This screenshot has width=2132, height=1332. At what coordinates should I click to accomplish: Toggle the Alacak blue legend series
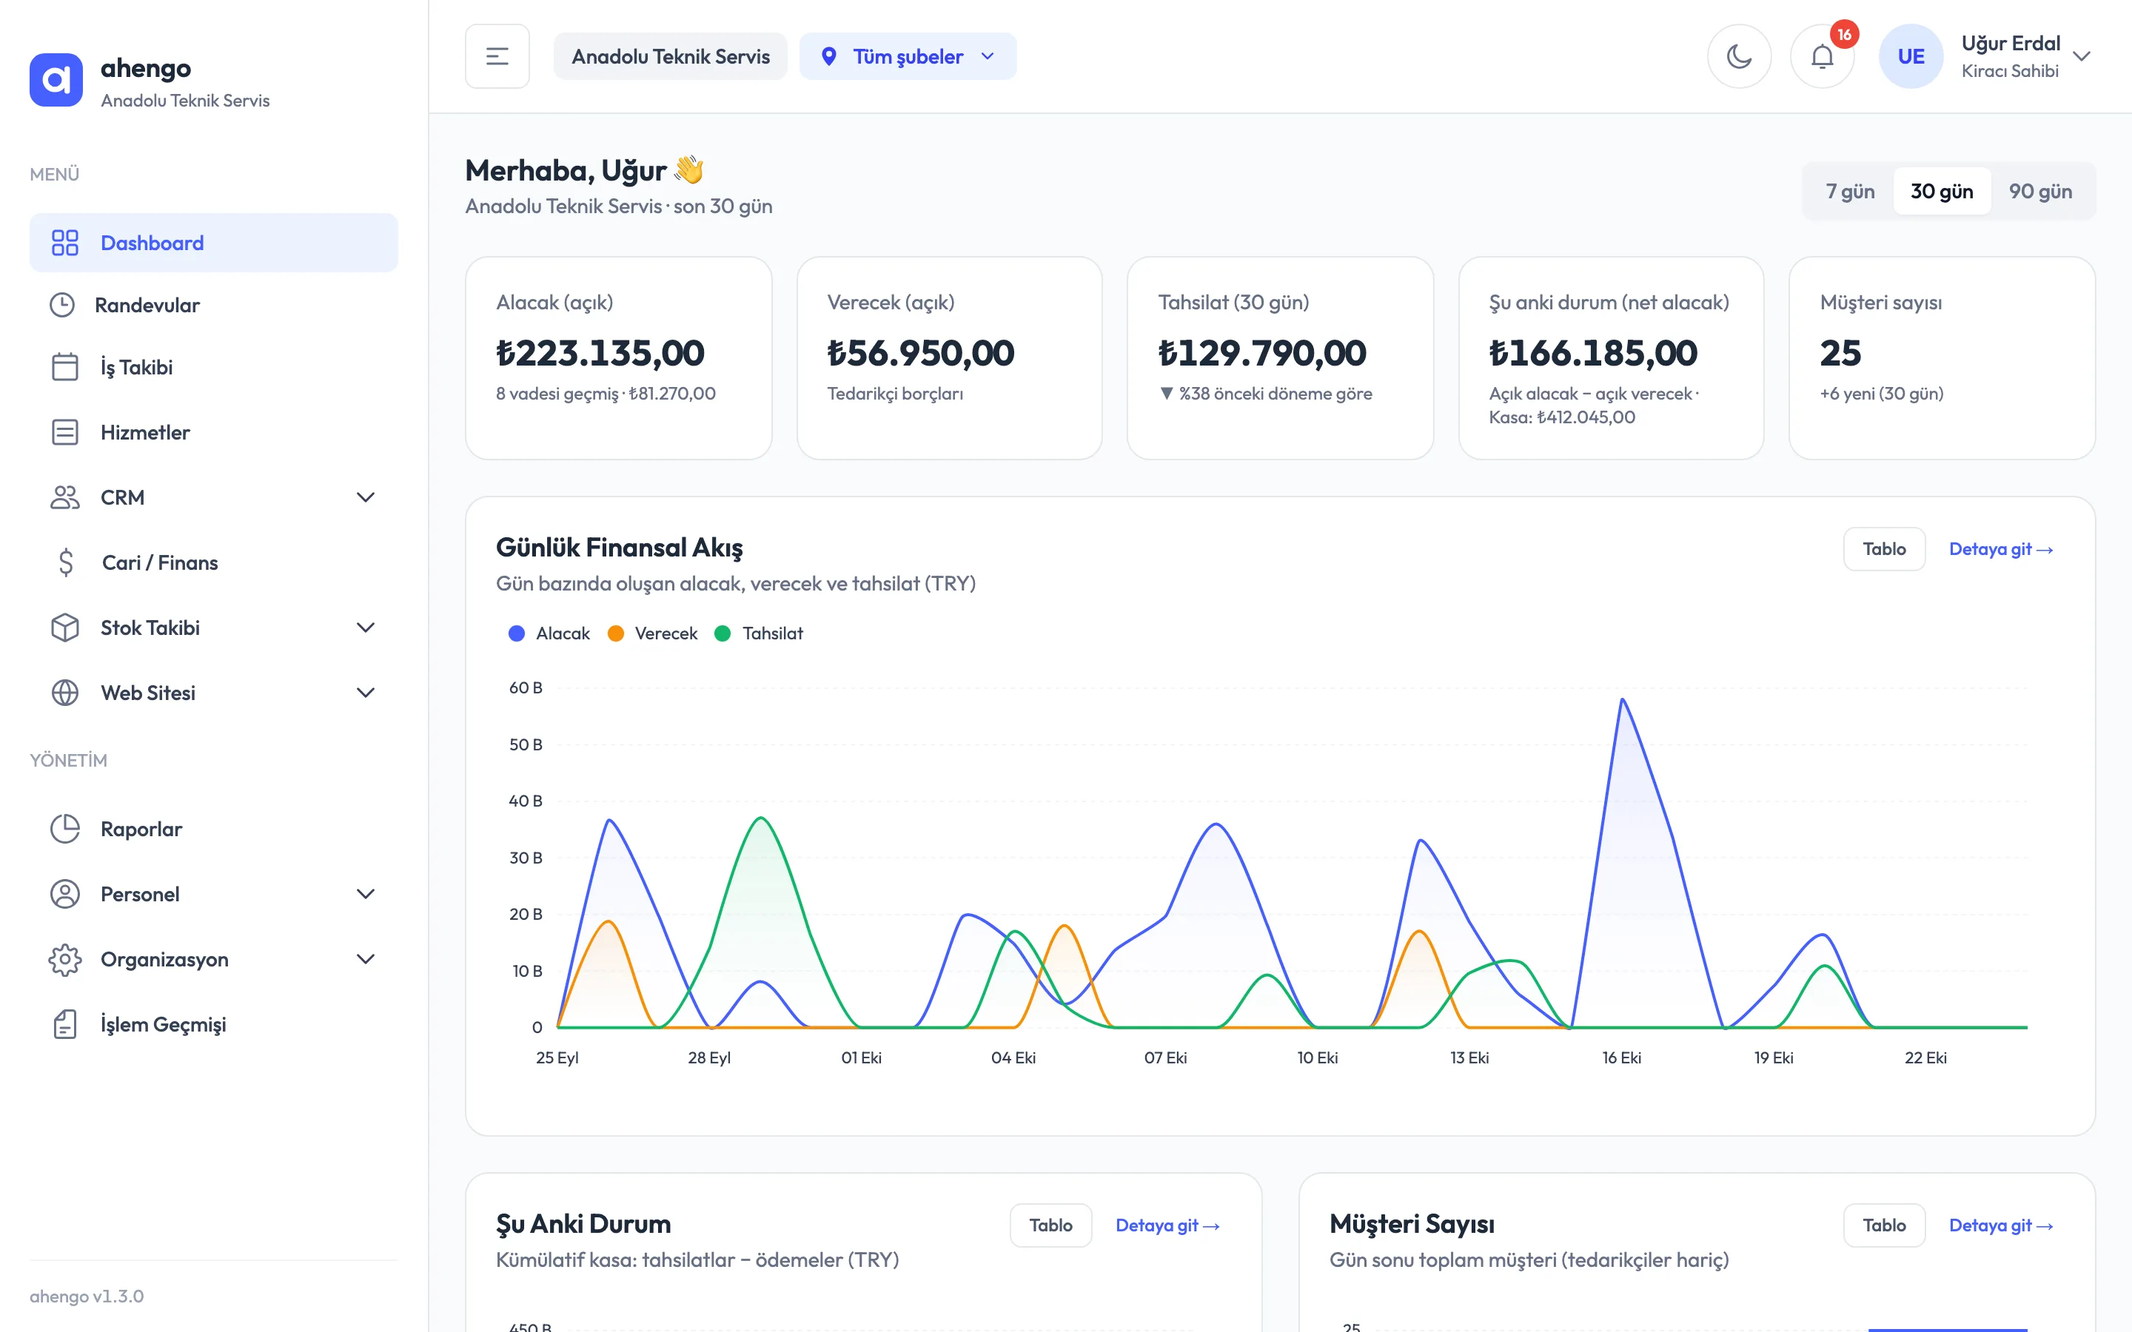pyautogui.click(x=549, y=633)
